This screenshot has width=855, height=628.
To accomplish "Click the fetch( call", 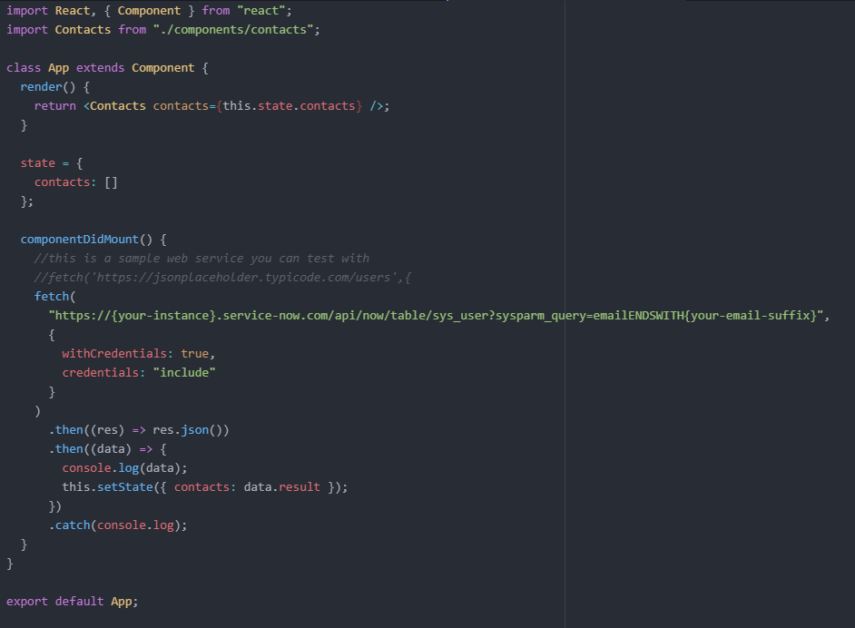I will coord(55,297).
